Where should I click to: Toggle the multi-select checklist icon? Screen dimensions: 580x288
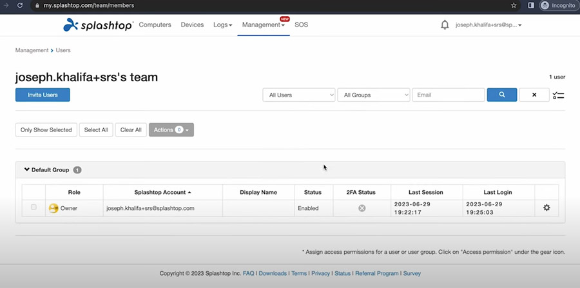tap(558, 95)
